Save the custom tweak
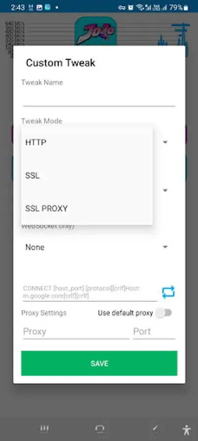This screenshot has width=198, height=441. coord(99,363)
